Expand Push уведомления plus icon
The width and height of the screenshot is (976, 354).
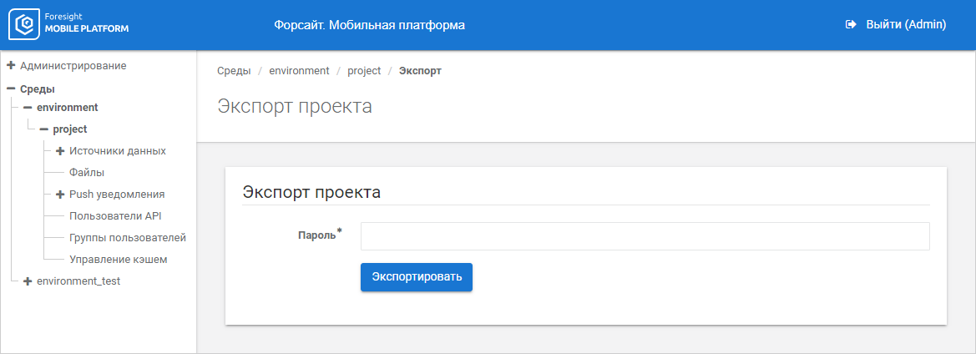[60, 195]
